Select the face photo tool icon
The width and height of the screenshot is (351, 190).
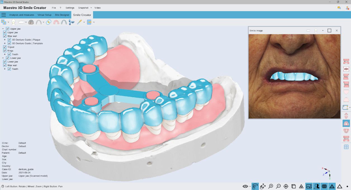click(x=13, y=22)
